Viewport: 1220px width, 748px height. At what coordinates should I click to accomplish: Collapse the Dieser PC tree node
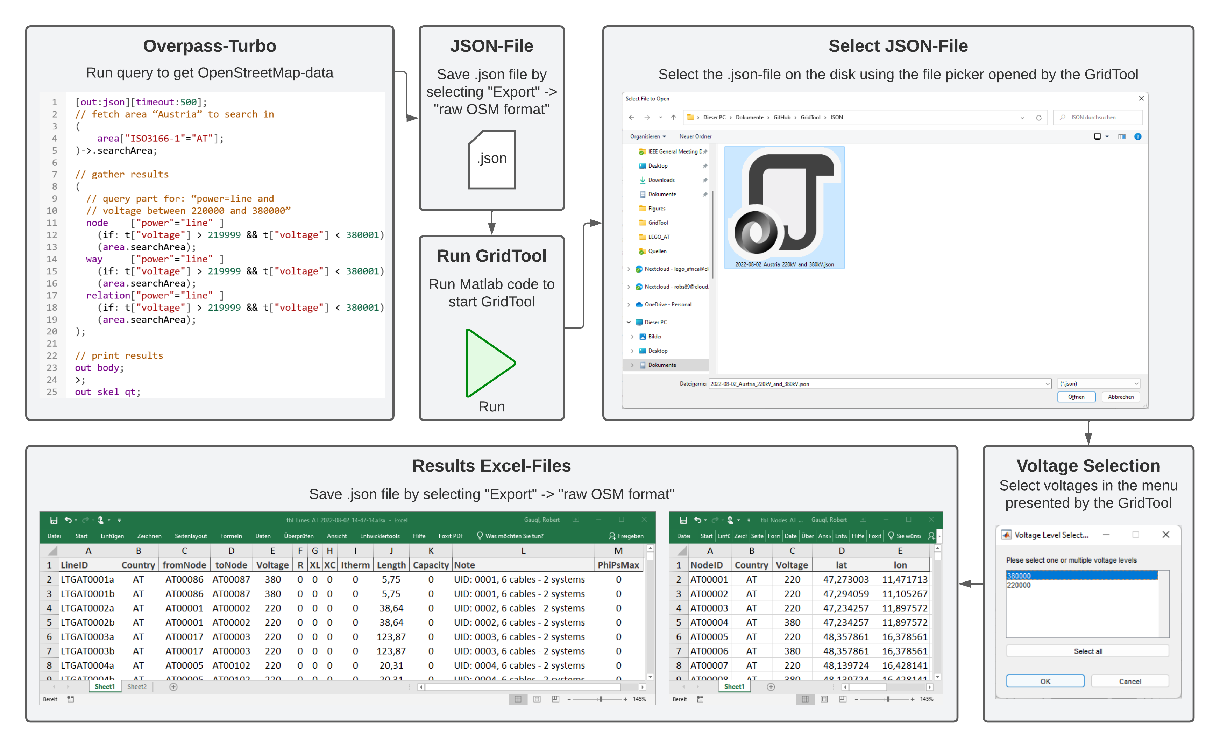coord(629,323)
